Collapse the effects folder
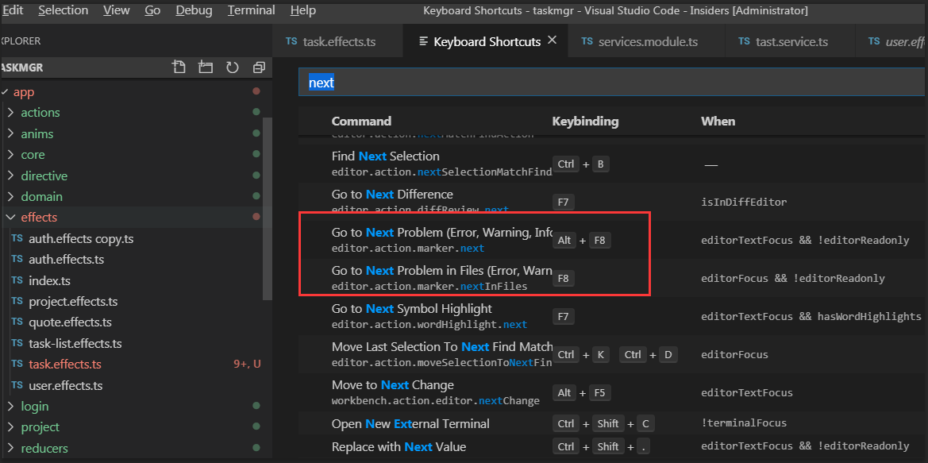 10,218
